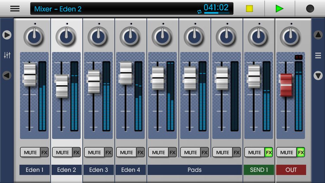The image size is (325, 183).
Task: Click the second Pads volume fader handle
Action: tap(190, 78)
